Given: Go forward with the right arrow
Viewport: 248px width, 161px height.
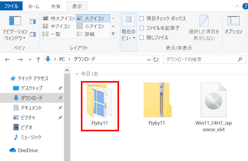Looking at the screenshot, I should tap(20, 59).
